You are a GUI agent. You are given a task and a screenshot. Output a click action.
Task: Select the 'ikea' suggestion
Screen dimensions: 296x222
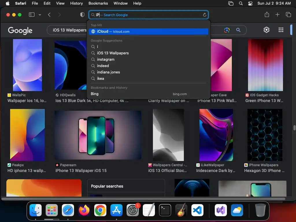coord(149,79)
